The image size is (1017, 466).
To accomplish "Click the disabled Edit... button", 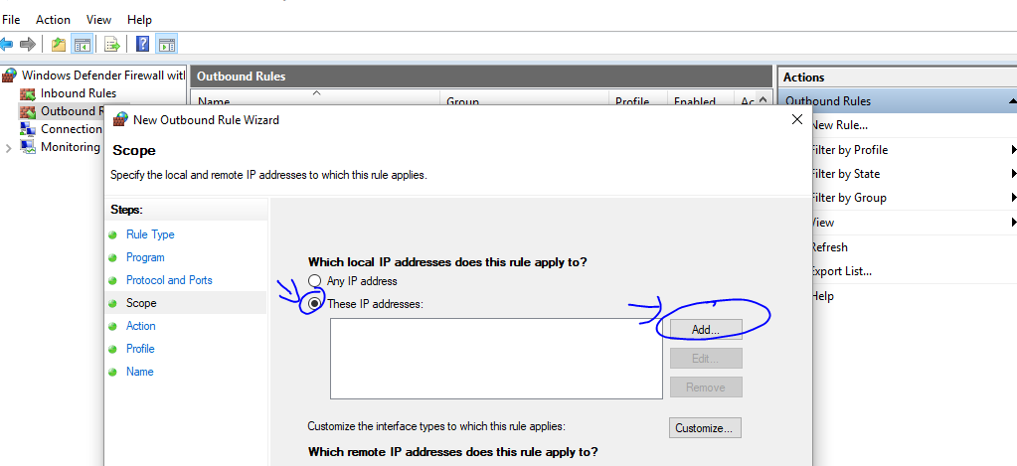I will (x=706, y=359).
